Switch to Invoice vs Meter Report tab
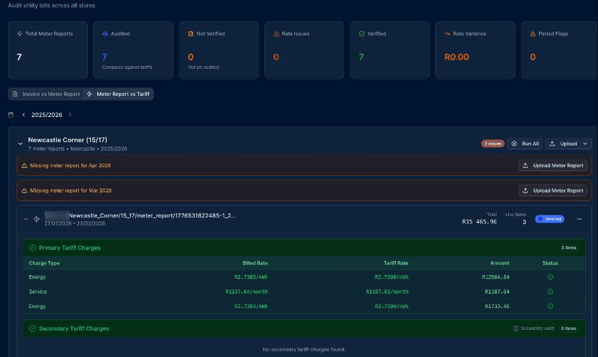The image size is (598, 357). pyautogui.click(x=46, y=94)
